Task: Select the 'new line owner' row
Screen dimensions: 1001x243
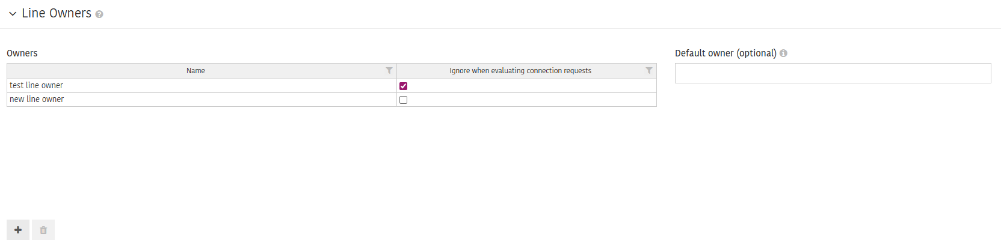Action: coord(331,100)
